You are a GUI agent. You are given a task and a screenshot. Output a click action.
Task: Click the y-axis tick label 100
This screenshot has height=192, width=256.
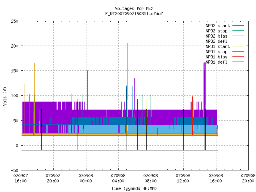[14, 96]
